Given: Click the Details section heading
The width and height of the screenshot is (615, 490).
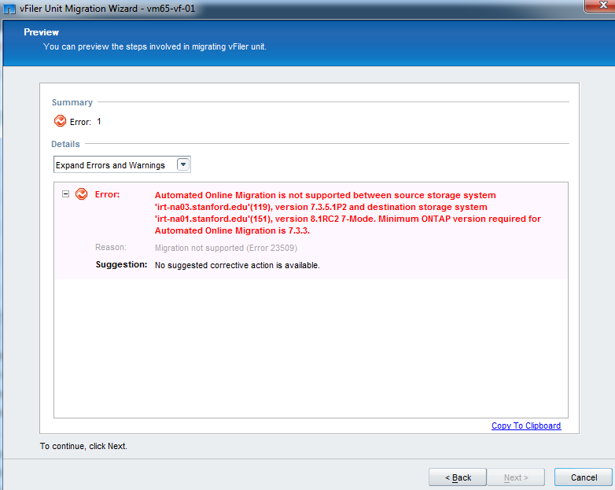Looking at the screenshot, I should click(65, 144).
